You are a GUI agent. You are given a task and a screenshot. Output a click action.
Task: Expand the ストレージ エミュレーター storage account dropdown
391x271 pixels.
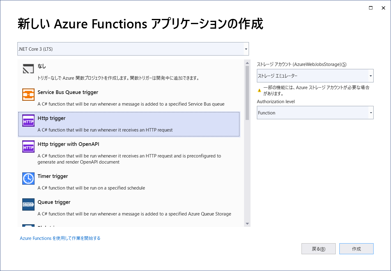click(315, 76)
